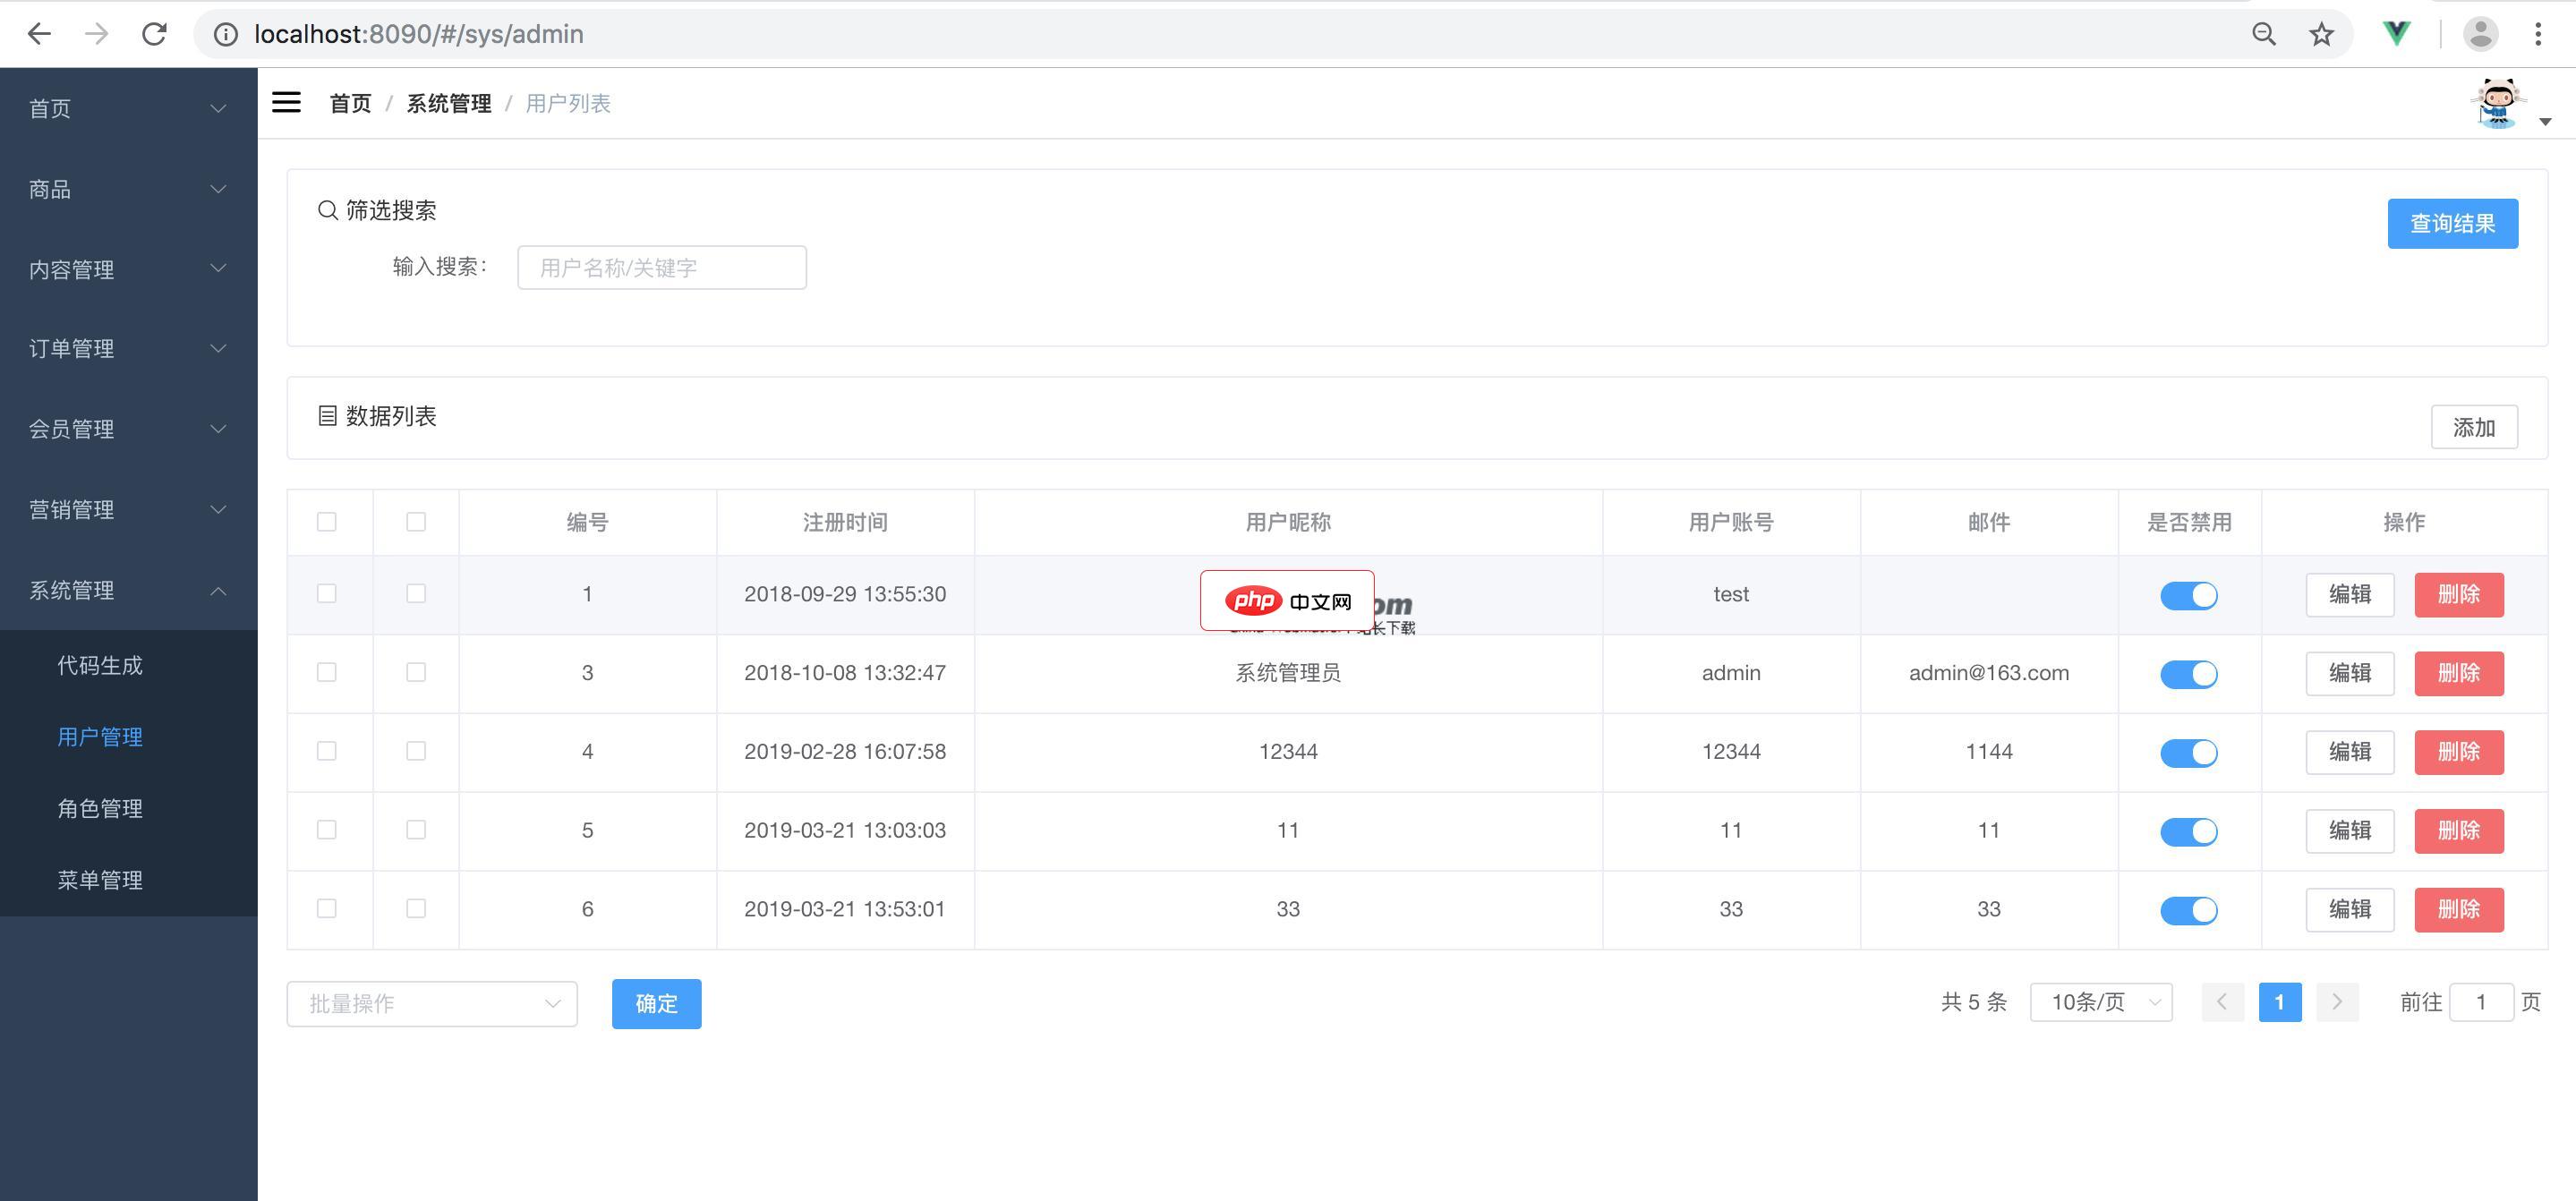Open the 10条/页 page size dropdown
This screenshot has width=2576, height=1201.
pyautogui.click(x=2101, y=1002)
